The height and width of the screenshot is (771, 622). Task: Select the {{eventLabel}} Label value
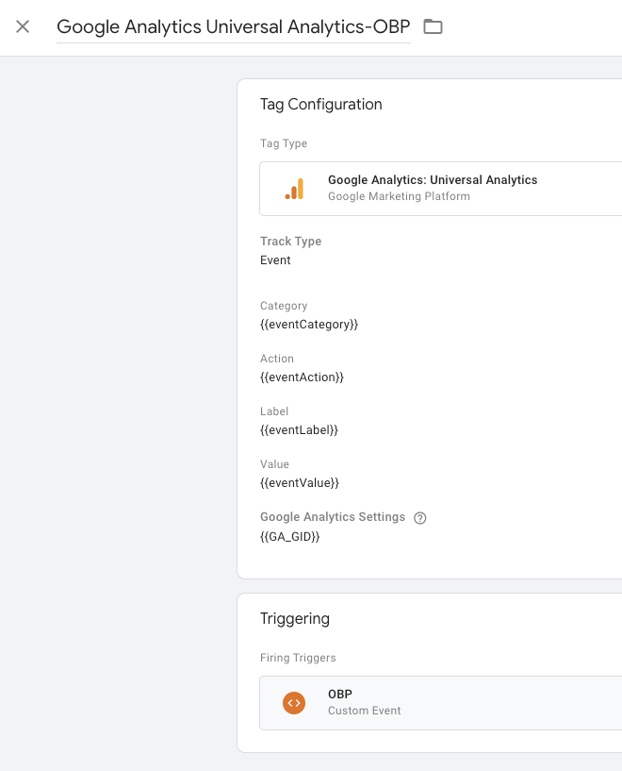[299, 430]
